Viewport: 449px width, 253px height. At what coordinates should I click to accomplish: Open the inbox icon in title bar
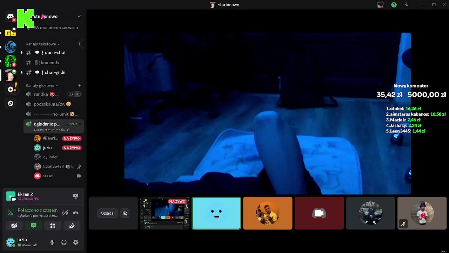[x=381, y=5]
